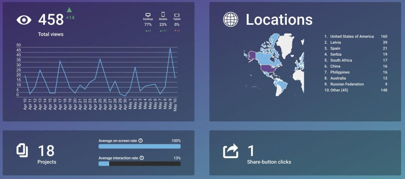Click the 18 Projects count
This screenshot has width=405, height=179.
pyautogui.click(x=46, y=151)
